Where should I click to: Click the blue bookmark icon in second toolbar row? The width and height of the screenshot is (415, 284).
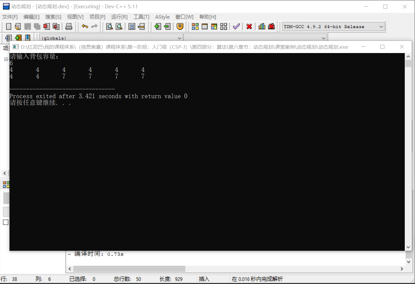tap(28, 38)
